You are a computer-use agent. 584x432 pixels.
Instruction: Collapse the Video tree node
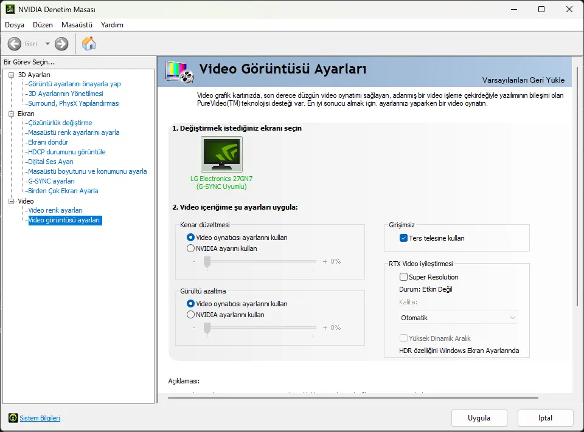pos(11,201)
